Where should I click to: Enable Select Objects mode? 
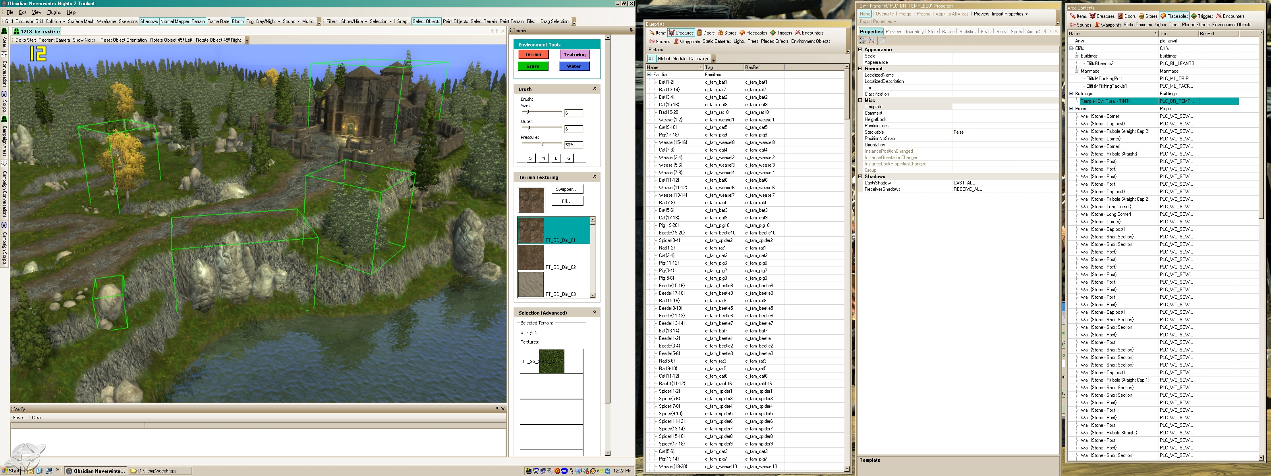coord(426,21)
